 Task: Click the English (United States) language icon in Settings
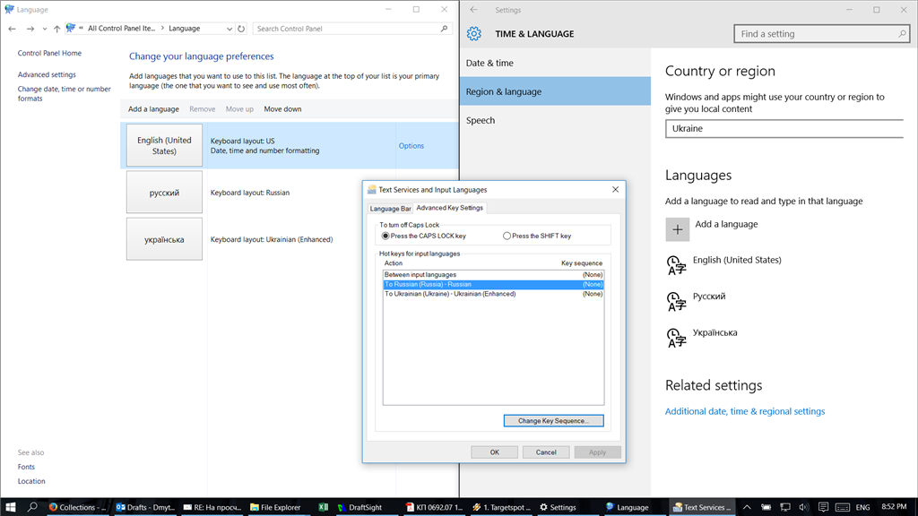[x=677, y=265]
